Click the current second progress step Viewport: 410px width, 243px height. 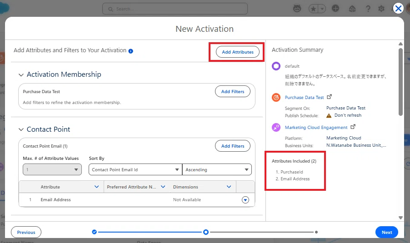pos(206,232)
